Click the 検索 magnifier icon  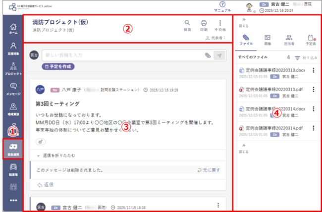coord(187,25)
